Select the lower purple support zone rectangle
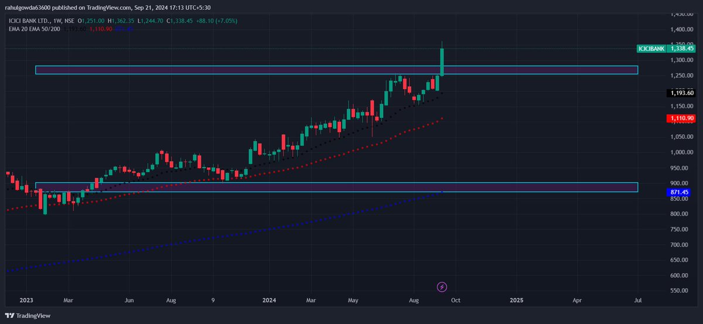The height and width of the screenshot is (324, 703). click(336, 187)
